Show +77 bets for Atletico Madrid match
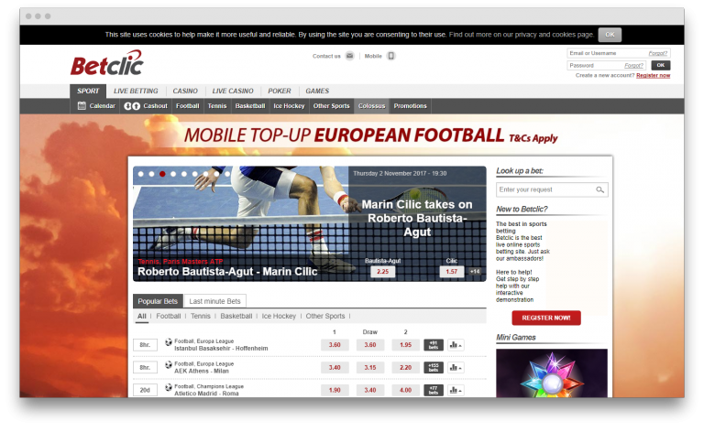 pos(434,390)
